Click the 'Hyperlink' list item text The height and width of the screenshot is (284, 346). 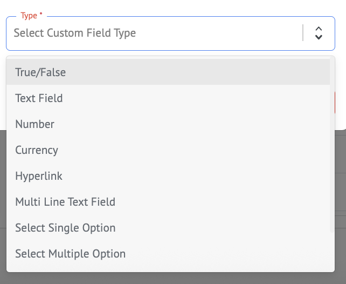39,176
